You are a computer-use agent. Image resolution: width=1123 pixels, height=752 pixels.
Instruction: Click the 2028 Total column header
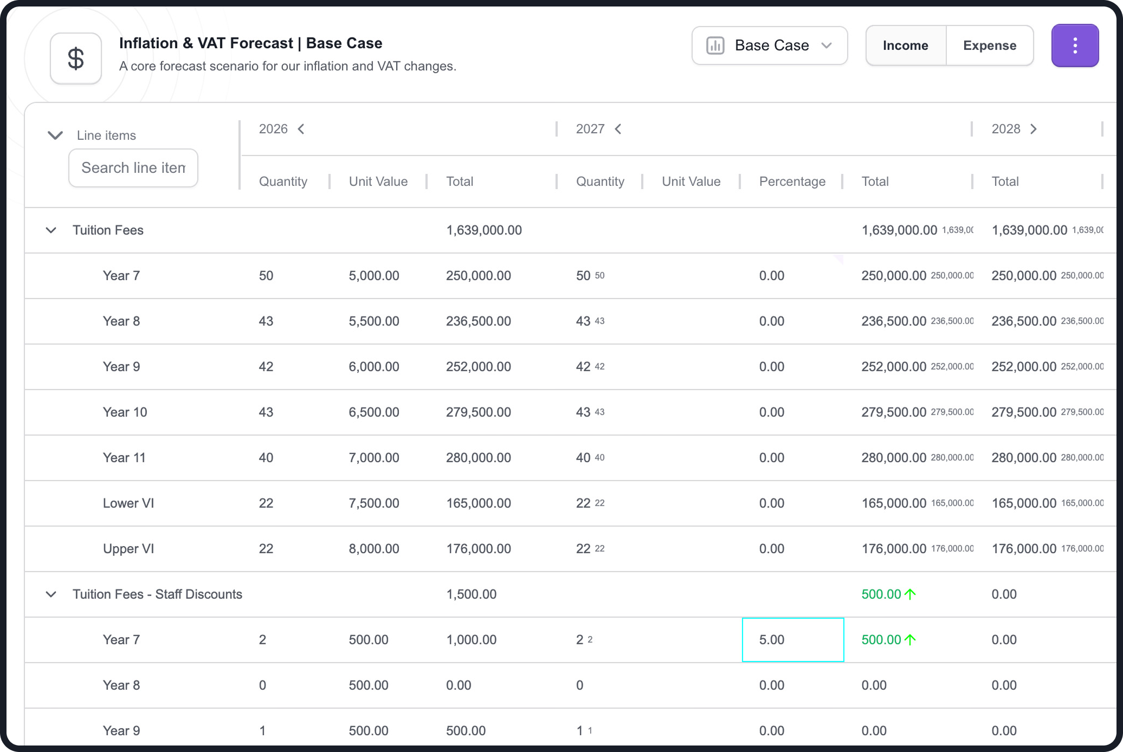[x=1005, y=181]
